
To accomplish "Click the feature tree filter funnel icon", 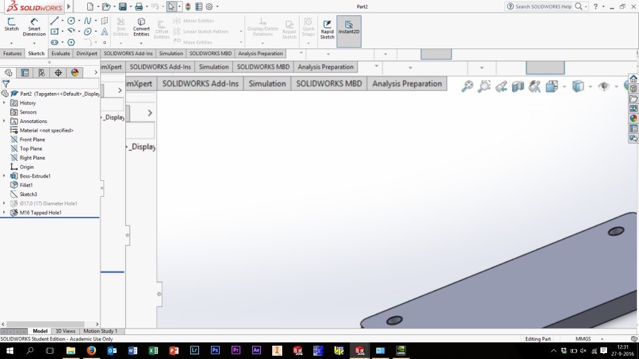I will pos(6,84).
